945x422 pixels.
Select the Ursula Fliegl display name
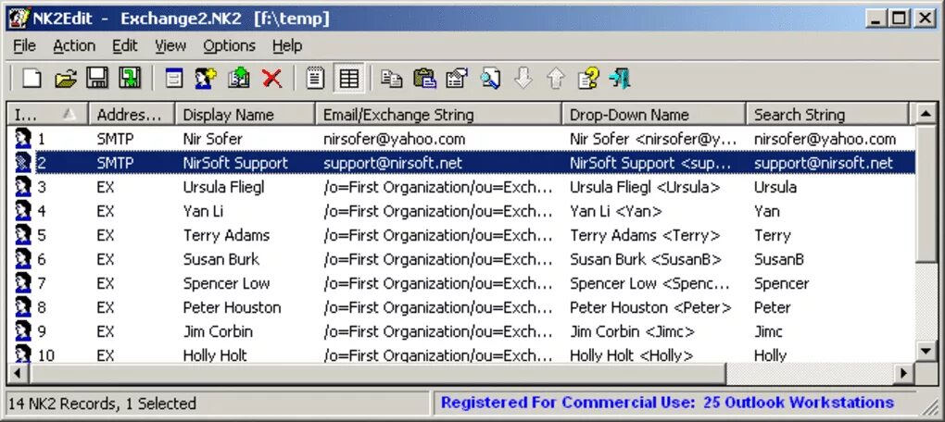tap(223, 187)
